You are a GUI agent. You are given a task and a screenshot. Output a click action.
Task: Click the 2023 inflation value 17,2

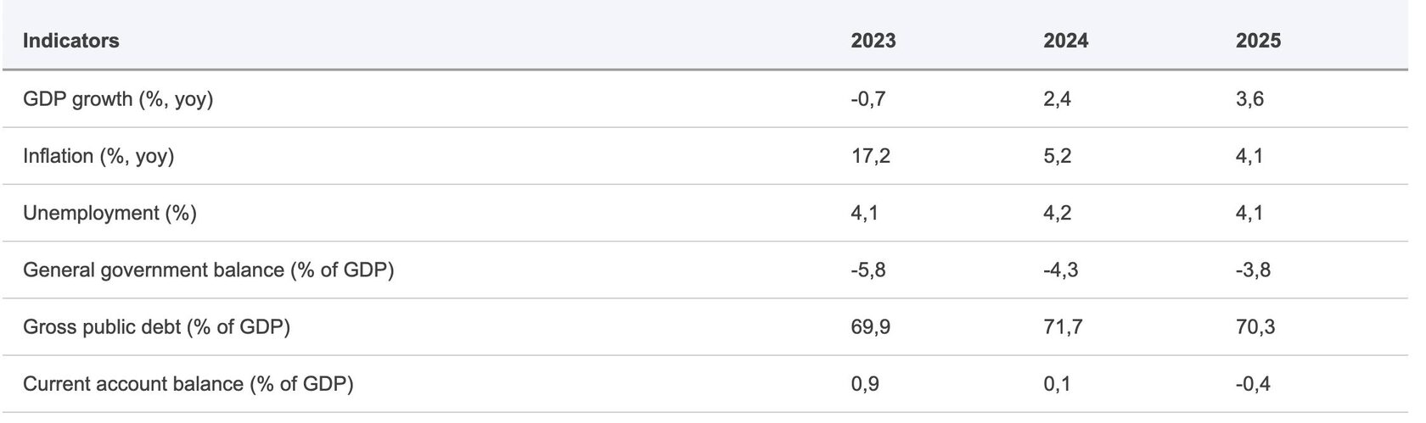[870, 156]
